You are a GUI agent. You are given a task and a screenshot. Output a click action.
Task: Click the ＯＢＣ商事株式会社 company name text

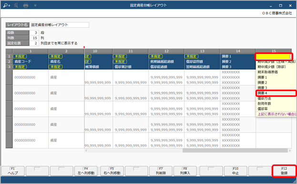click(277, 13)
